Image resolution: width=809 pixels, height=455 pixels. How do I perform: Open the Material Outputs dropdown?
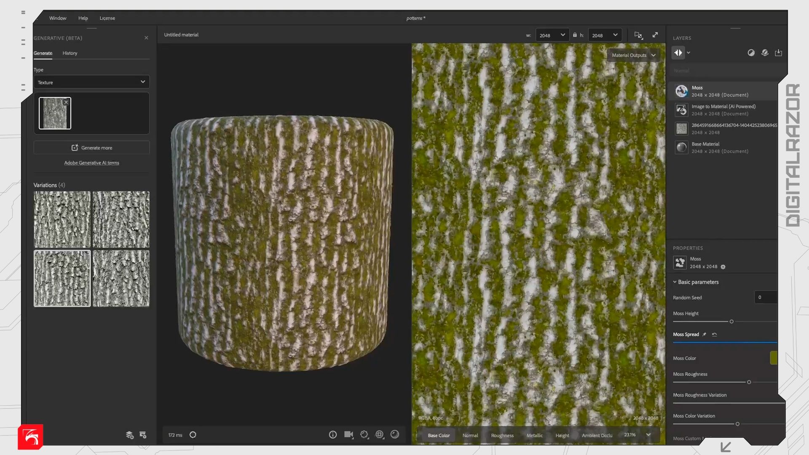[633, 55]
